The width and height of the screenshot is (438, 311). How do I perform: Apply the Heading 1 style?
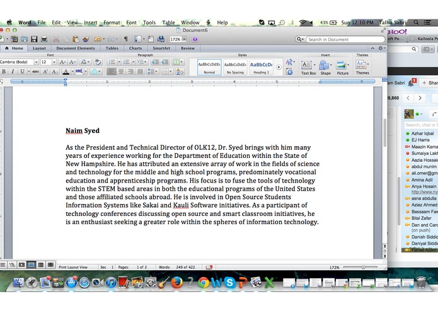pos(261,67)
